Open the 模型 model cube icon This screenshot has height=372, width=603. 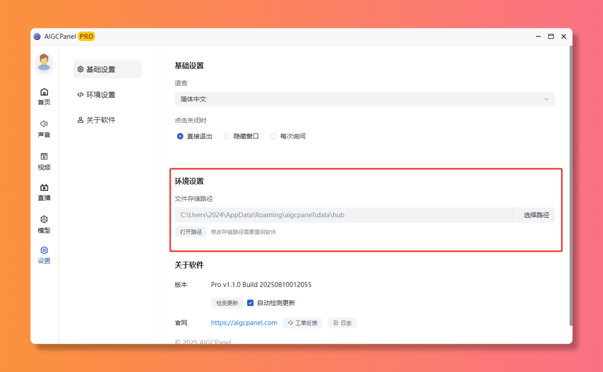point(44,220)
